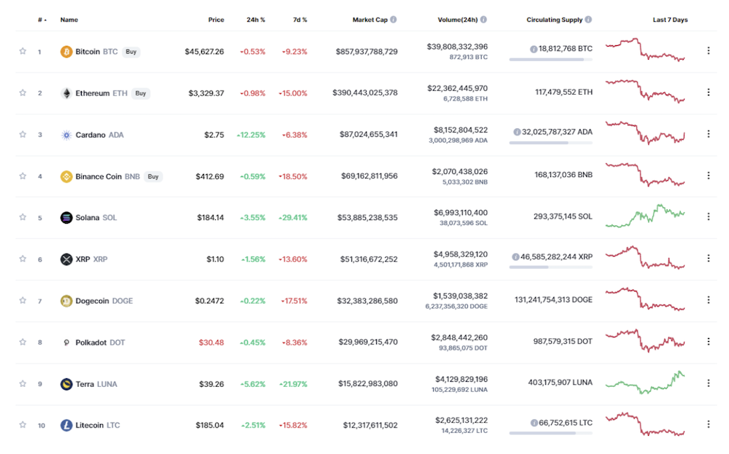This screenshot has width=729, height=454.
Task: Click the Buy button next to Binance Coin
Action: point(153,176)
